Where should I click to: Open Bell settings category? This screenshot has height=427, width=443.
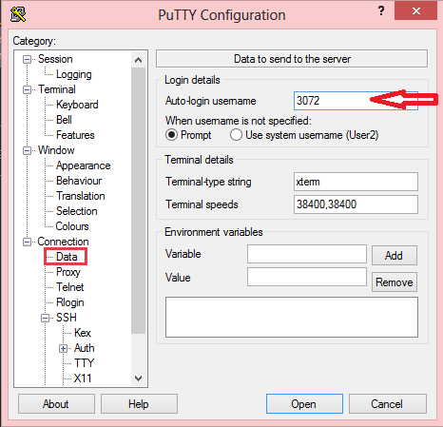(x=64, y=120)
